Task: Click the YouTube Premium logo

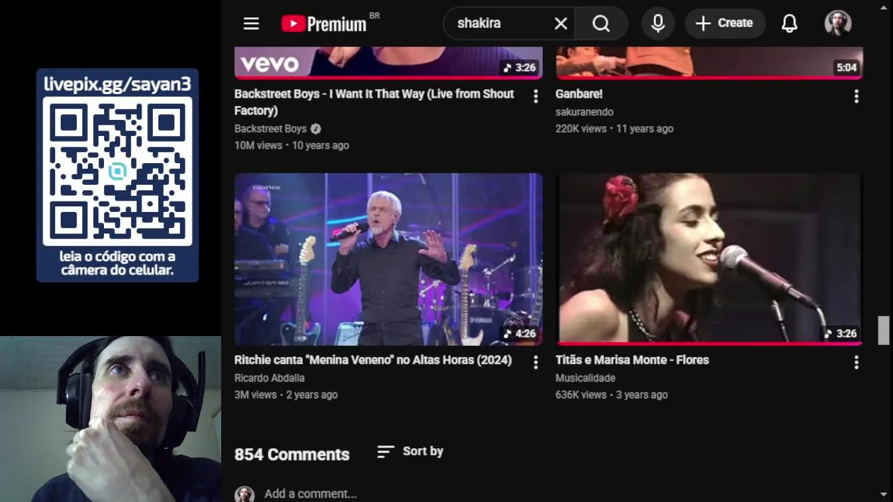Action: point(325,24)
